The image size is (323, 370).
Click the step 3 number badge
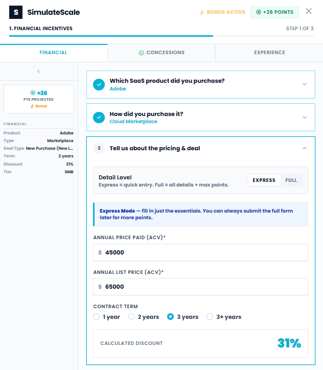coord(99,148)
